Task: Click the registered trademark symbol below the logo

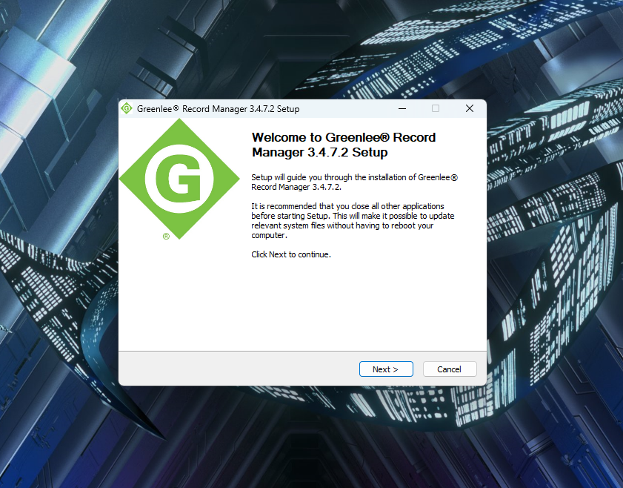Action: (166, 237)
